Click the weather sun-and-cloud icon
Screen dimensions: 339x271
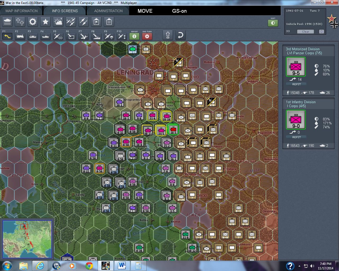pyautogui.click(x=58, y=22)
